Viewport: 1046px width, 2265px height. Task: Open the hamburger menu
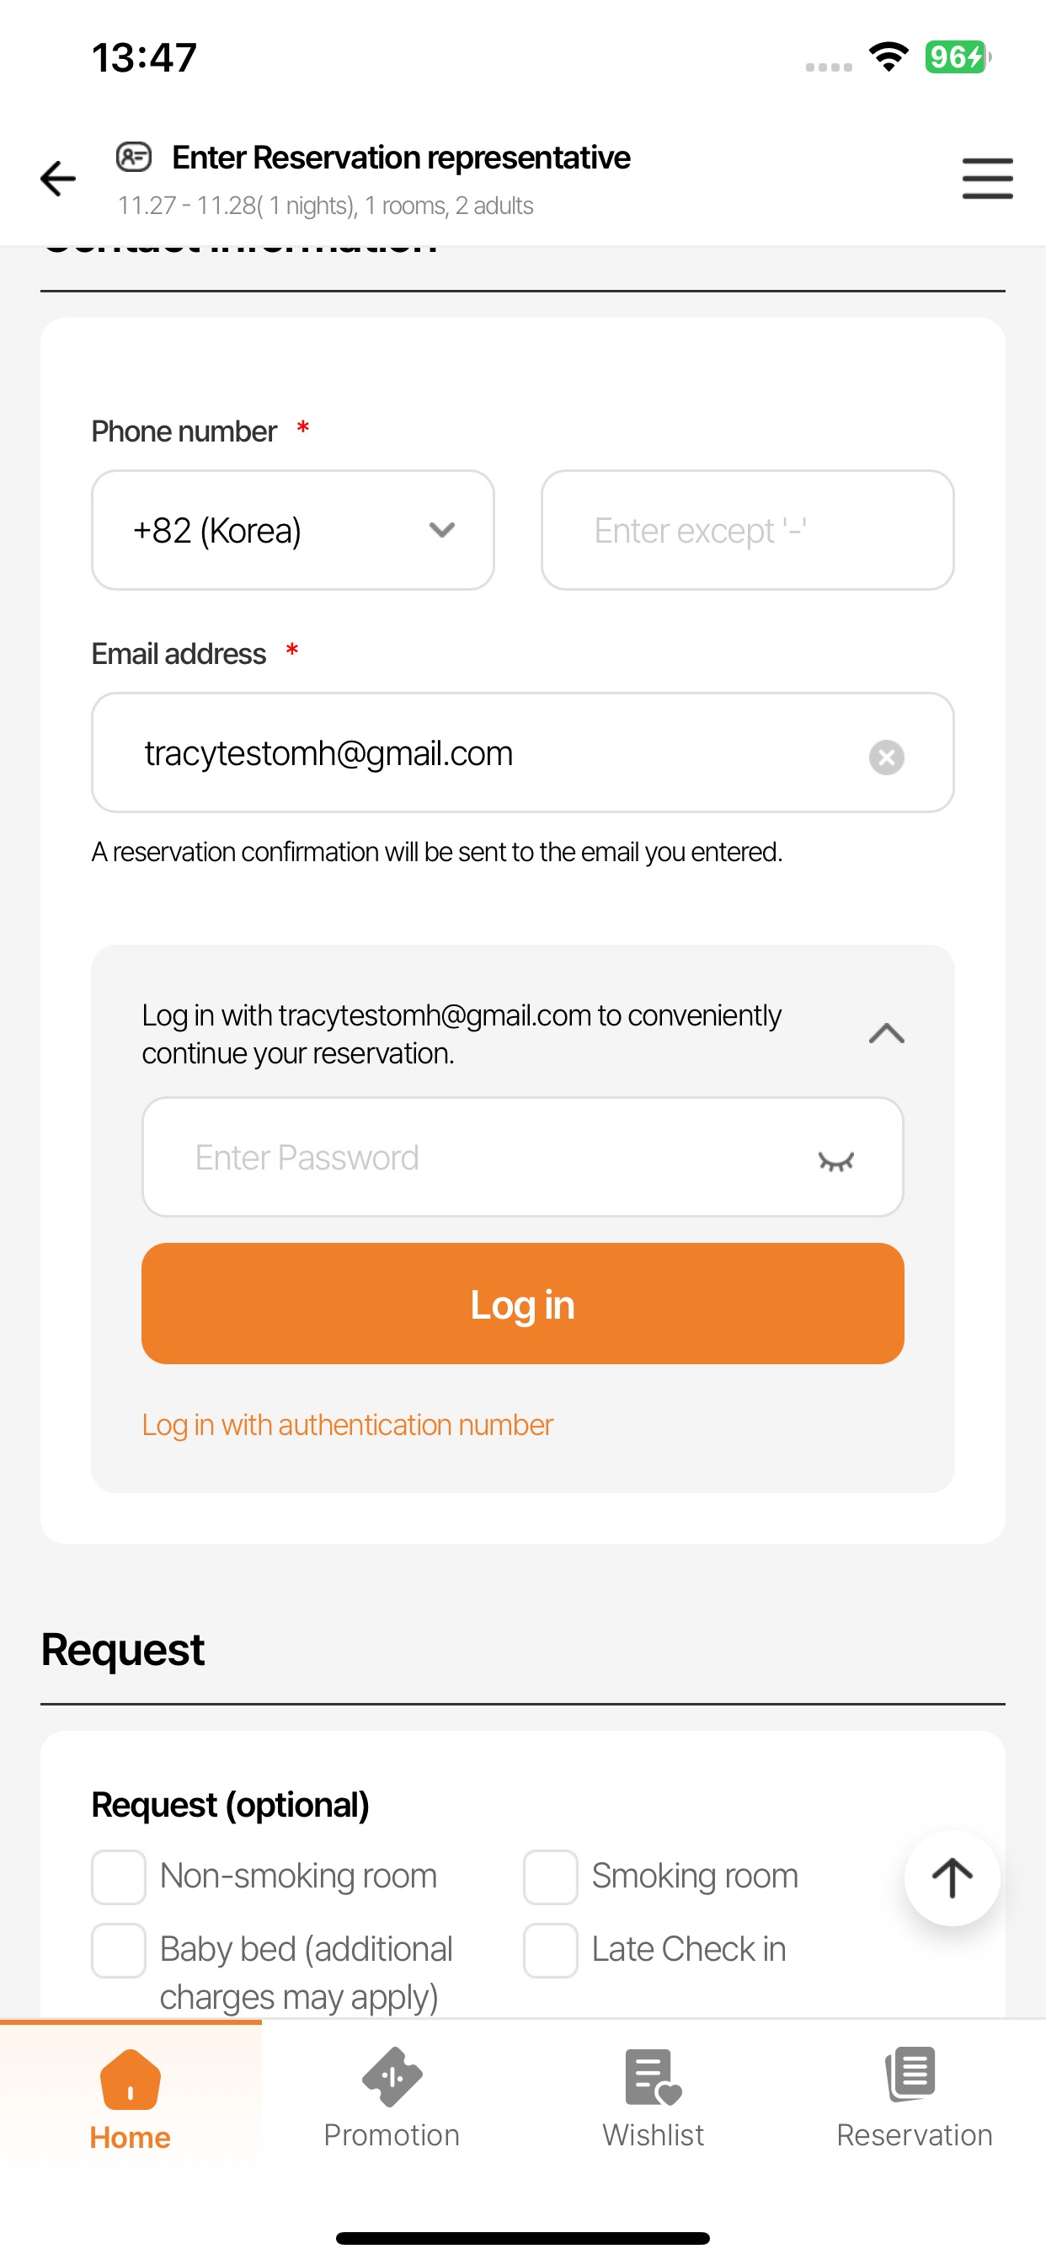pos(987,179)
